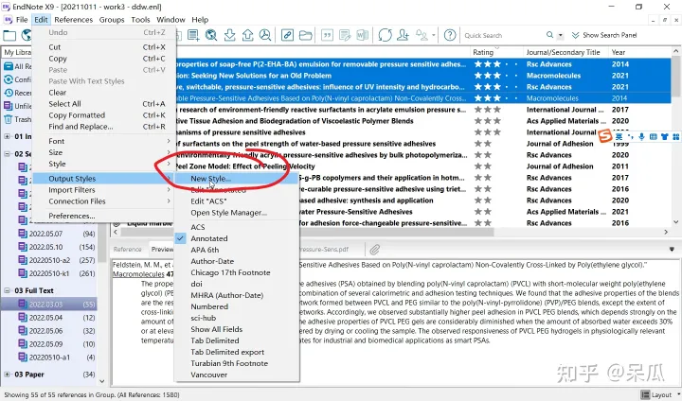Open the Activity Feed dropdown arrow
This screenshot has height=401, width=682.
coord(434,35)
